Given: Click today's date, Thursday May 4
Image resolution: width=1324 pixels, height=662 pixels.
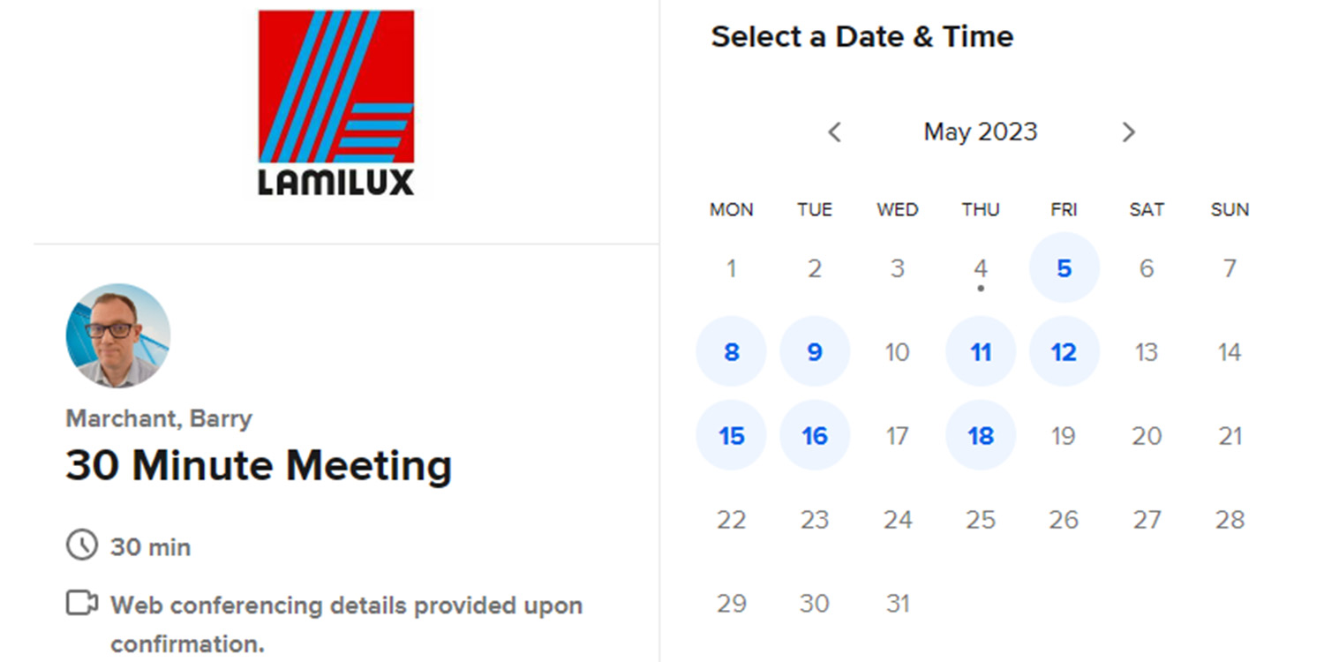Looking at the screenshot, I should 981,267.
